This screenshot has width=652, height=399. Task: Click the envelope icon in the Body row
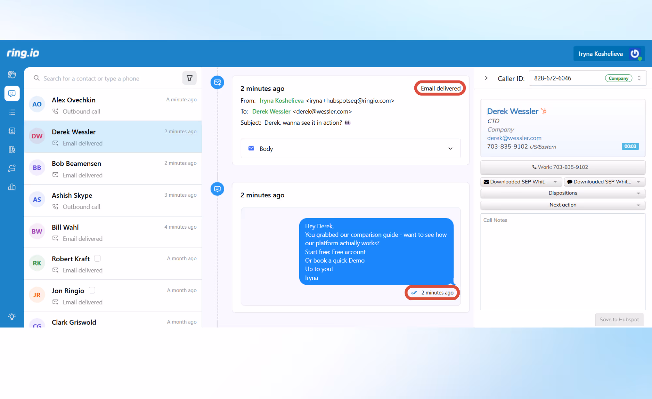pos(251,148)
